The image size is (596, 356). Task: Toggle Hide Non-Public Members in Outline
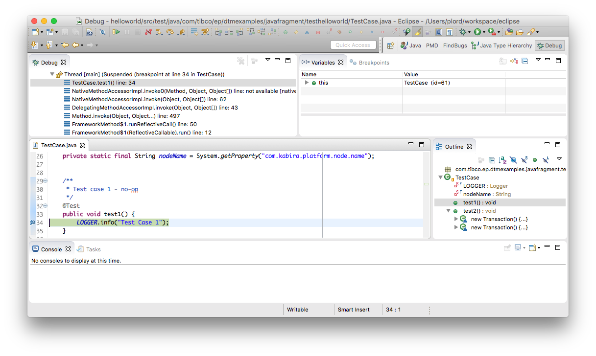(535, 159)
